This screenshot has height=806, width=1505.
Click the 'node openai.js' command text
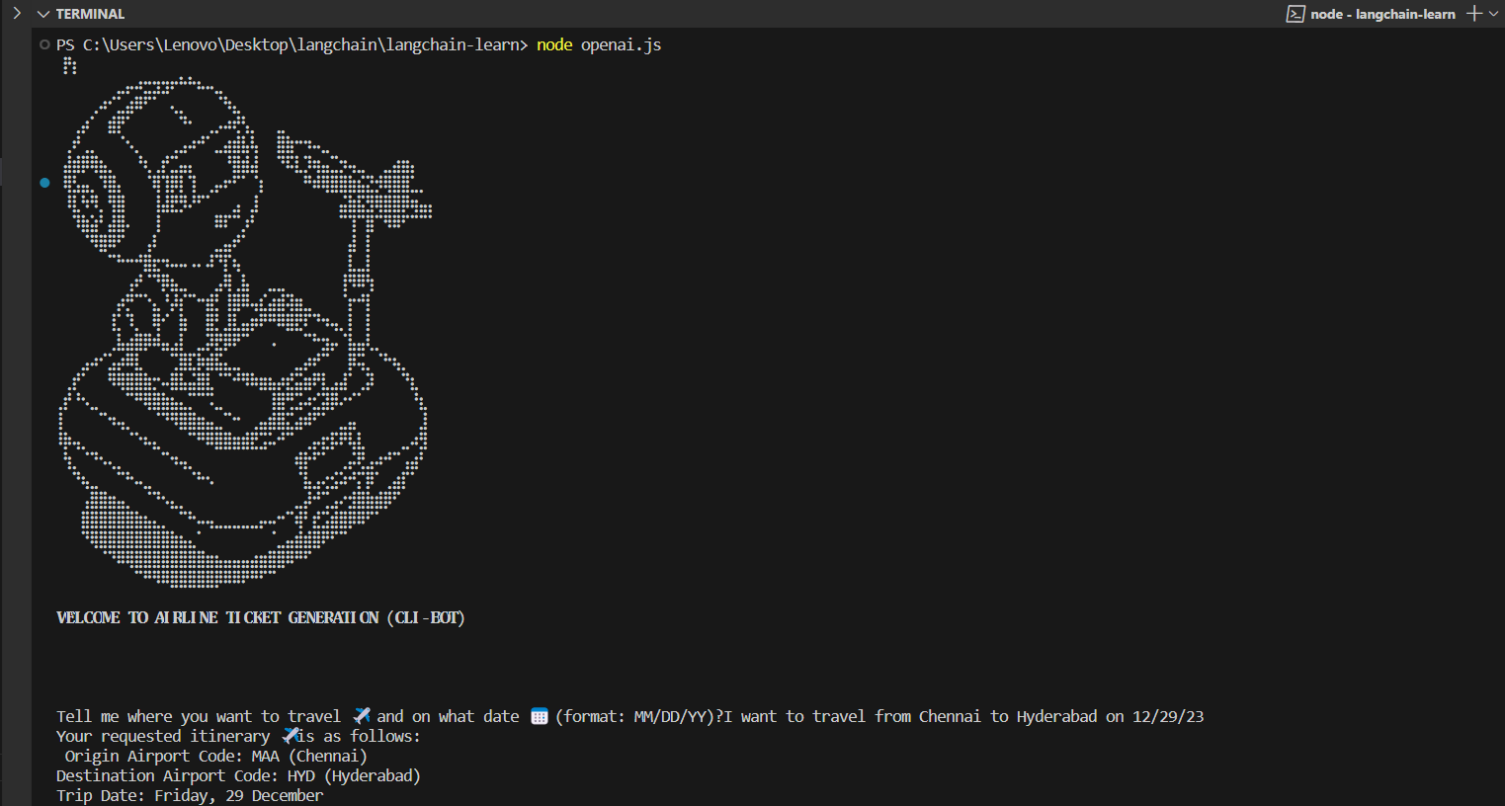click(x=599, y=44)
